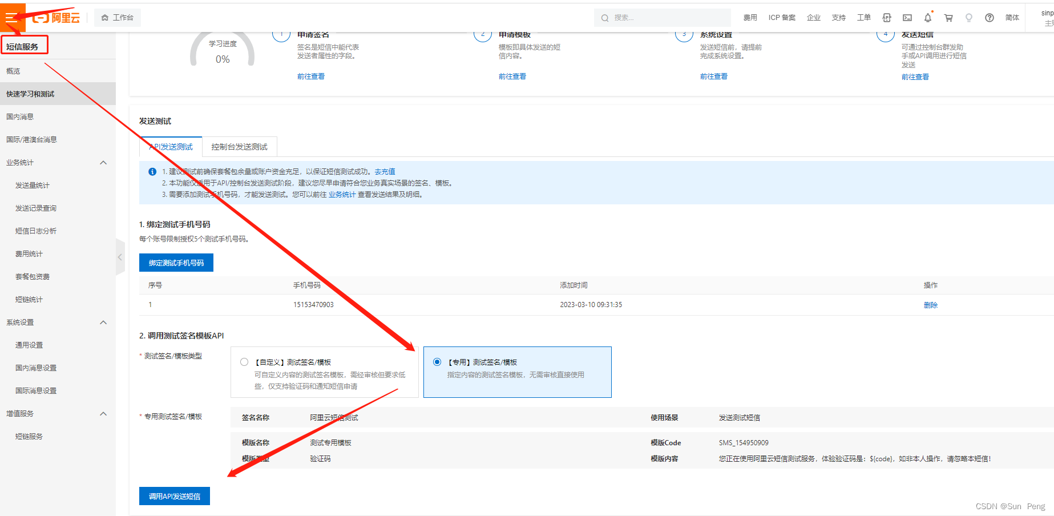The height and width of the screenshot is (516, 1054).
Task: Switch to the 控制台发送测试 tab
Action: click(240, 147)
